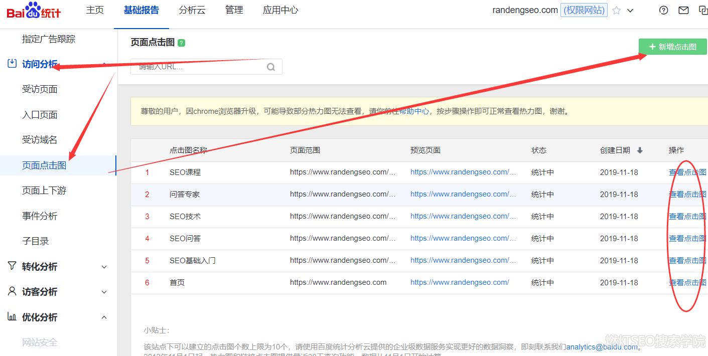The image size is (708, 356).
Task: Open the site switcher dropdown chevron
Action: click(x=631, y=11)
